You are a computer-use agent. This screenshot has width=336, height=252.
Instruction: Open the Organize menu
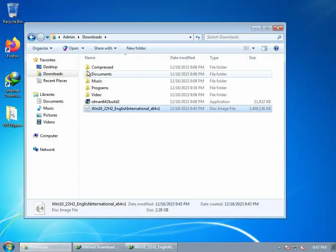coord(42,48)
